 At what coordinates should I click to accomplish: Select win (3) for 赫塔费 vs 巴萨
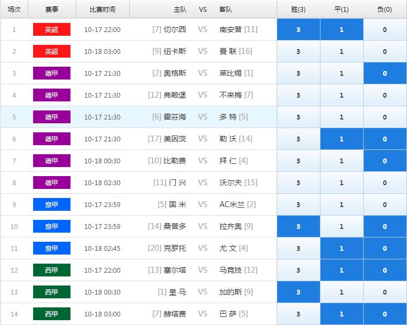[298, 314]
